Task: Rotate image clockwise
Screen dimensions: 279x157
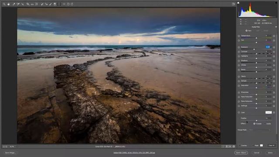Action: pos(72,4)
